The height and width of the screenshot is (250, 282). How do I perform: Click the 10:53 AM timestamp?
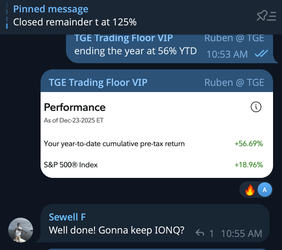click(x=227, y=54)
